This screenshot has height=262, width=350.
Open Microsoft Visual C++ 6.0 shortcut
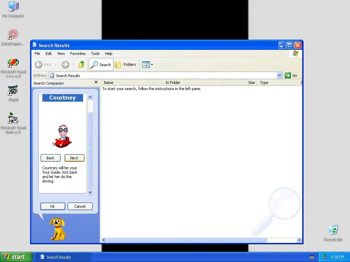pyautogui.click(x=13, y=68)
